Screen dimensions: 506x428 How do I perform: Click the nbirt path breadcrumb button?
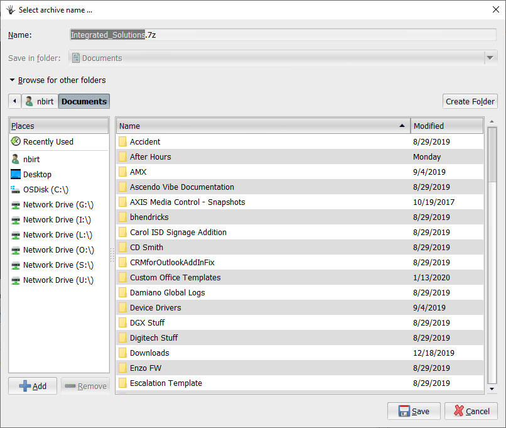[40, 101]
